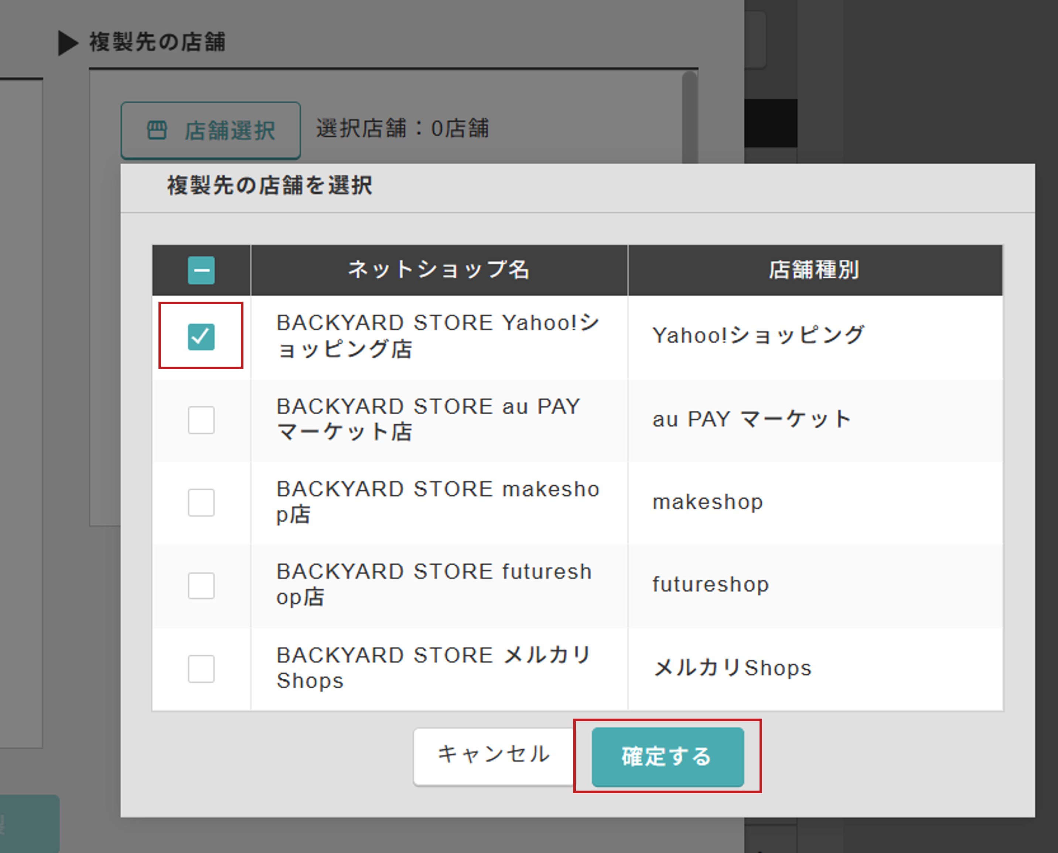Screen dimensions: 1058x853
Task: Collapse the 複製先の店舗 section triangle
Action: 68,43
